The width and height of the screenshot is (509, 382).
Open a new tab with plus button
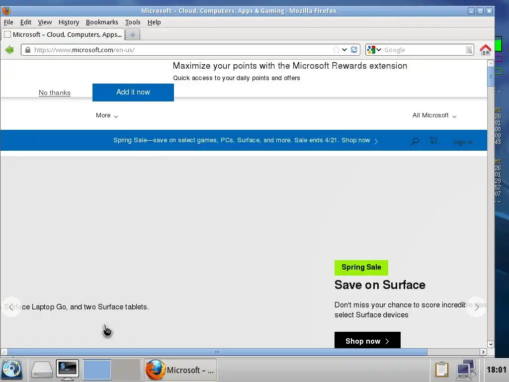[x=132, y=34]
